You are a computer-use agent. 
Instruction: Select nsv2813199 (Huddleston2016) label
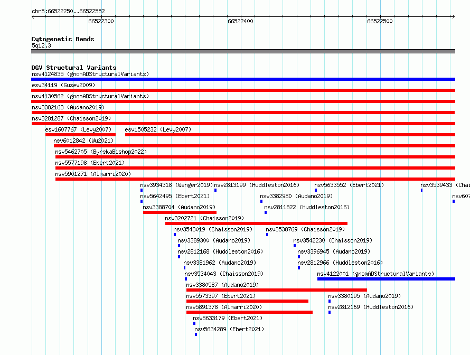click(257, 185)
